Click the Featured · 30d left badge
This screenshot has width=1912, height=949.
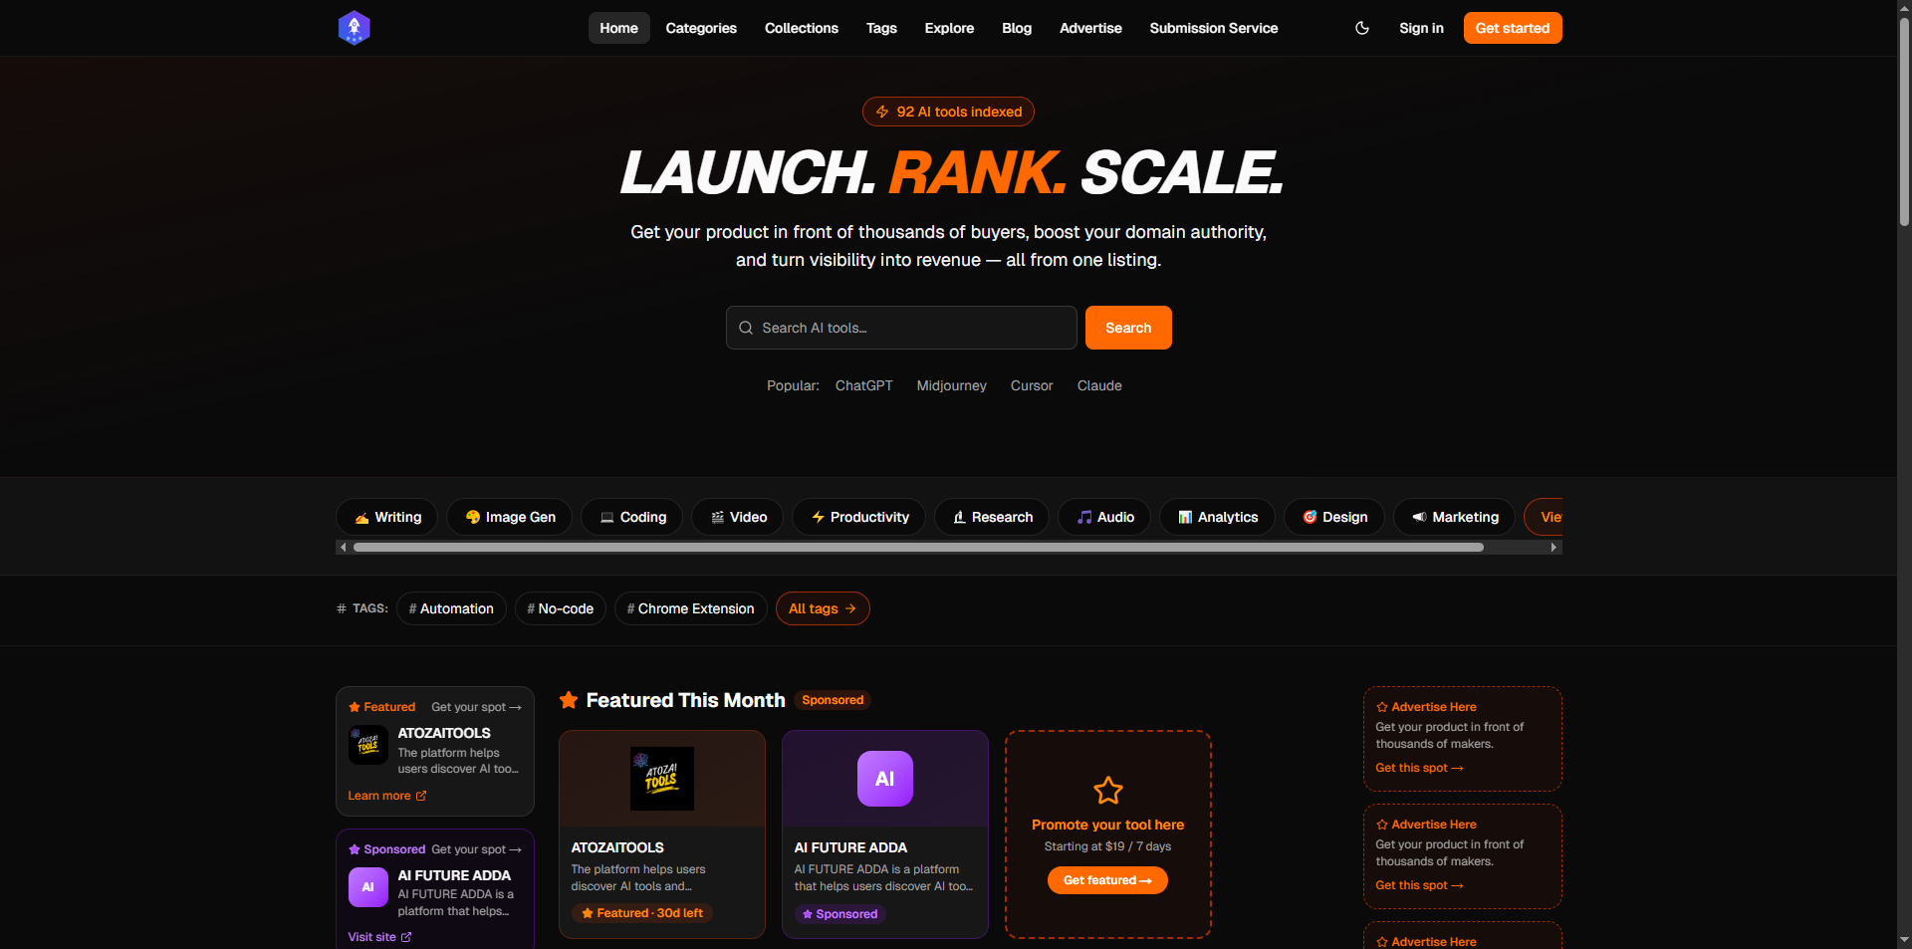[642, 913]
